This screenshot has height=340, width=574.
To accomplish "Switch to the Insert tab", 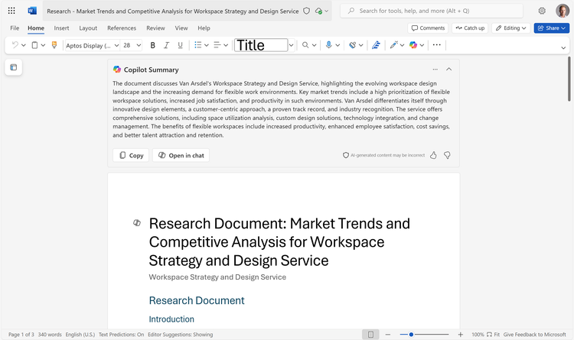I will 61,28.
